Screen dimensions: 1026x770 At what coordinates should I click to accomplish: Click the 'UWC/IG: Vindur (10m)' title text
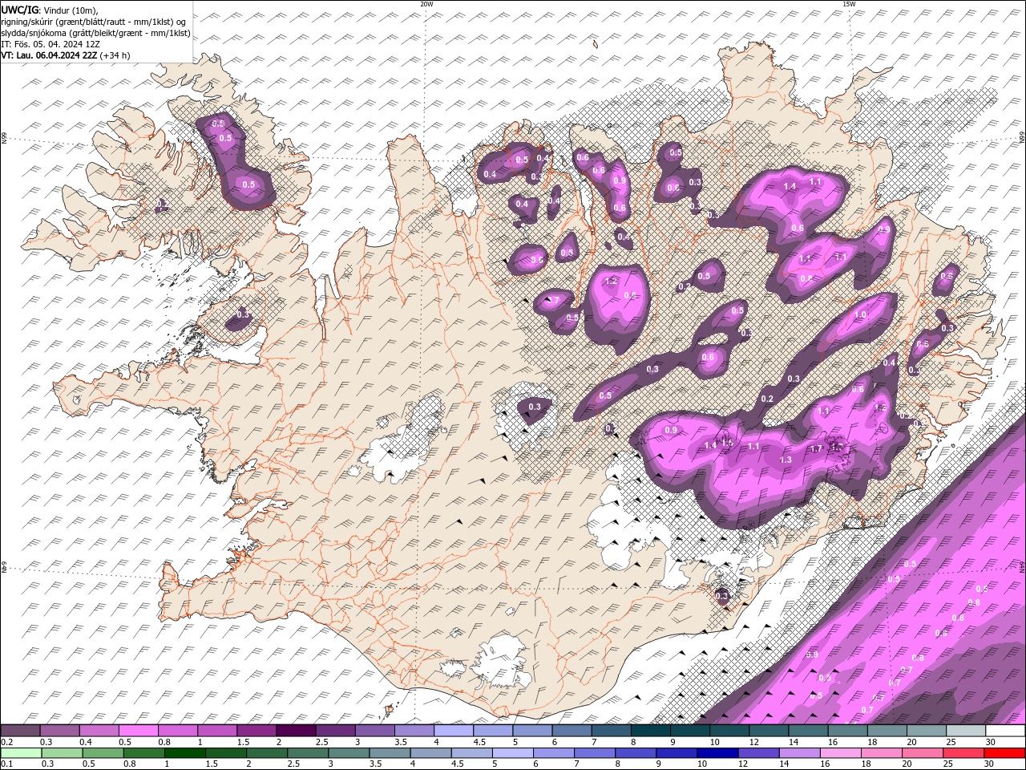[49, 10]
